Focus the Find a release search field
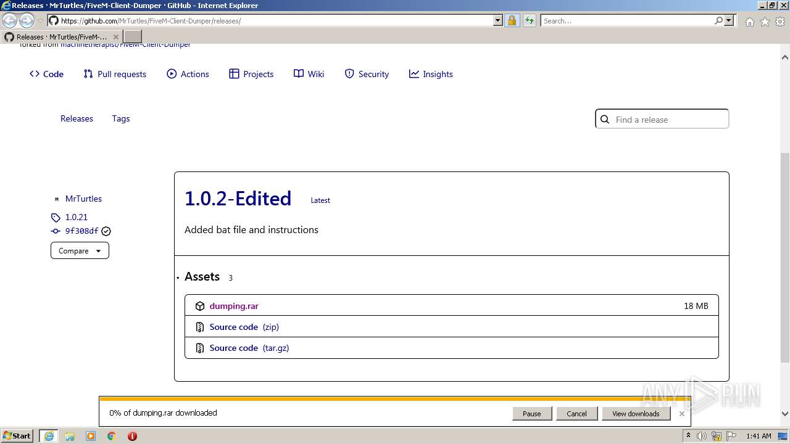Screen dimensions: 790x444 pyautogui.click(x=662, y=119)
